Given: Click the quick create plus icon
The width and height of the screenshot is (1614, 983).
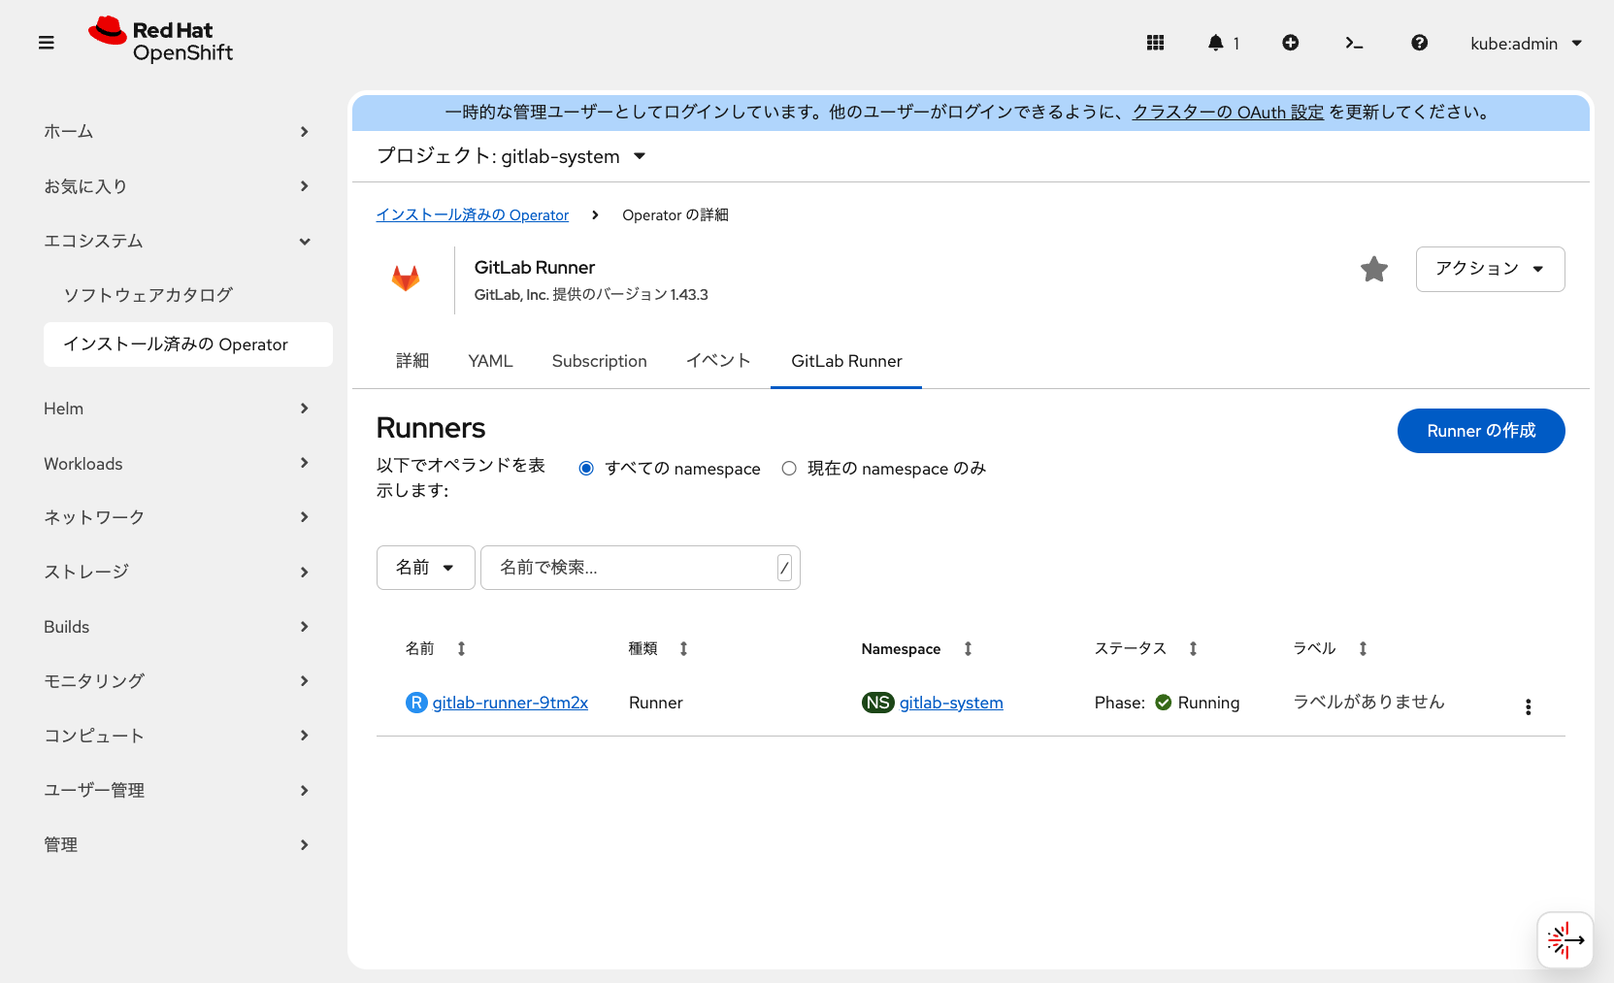Looking at the screenshot, I should [x=1291, y=43].
